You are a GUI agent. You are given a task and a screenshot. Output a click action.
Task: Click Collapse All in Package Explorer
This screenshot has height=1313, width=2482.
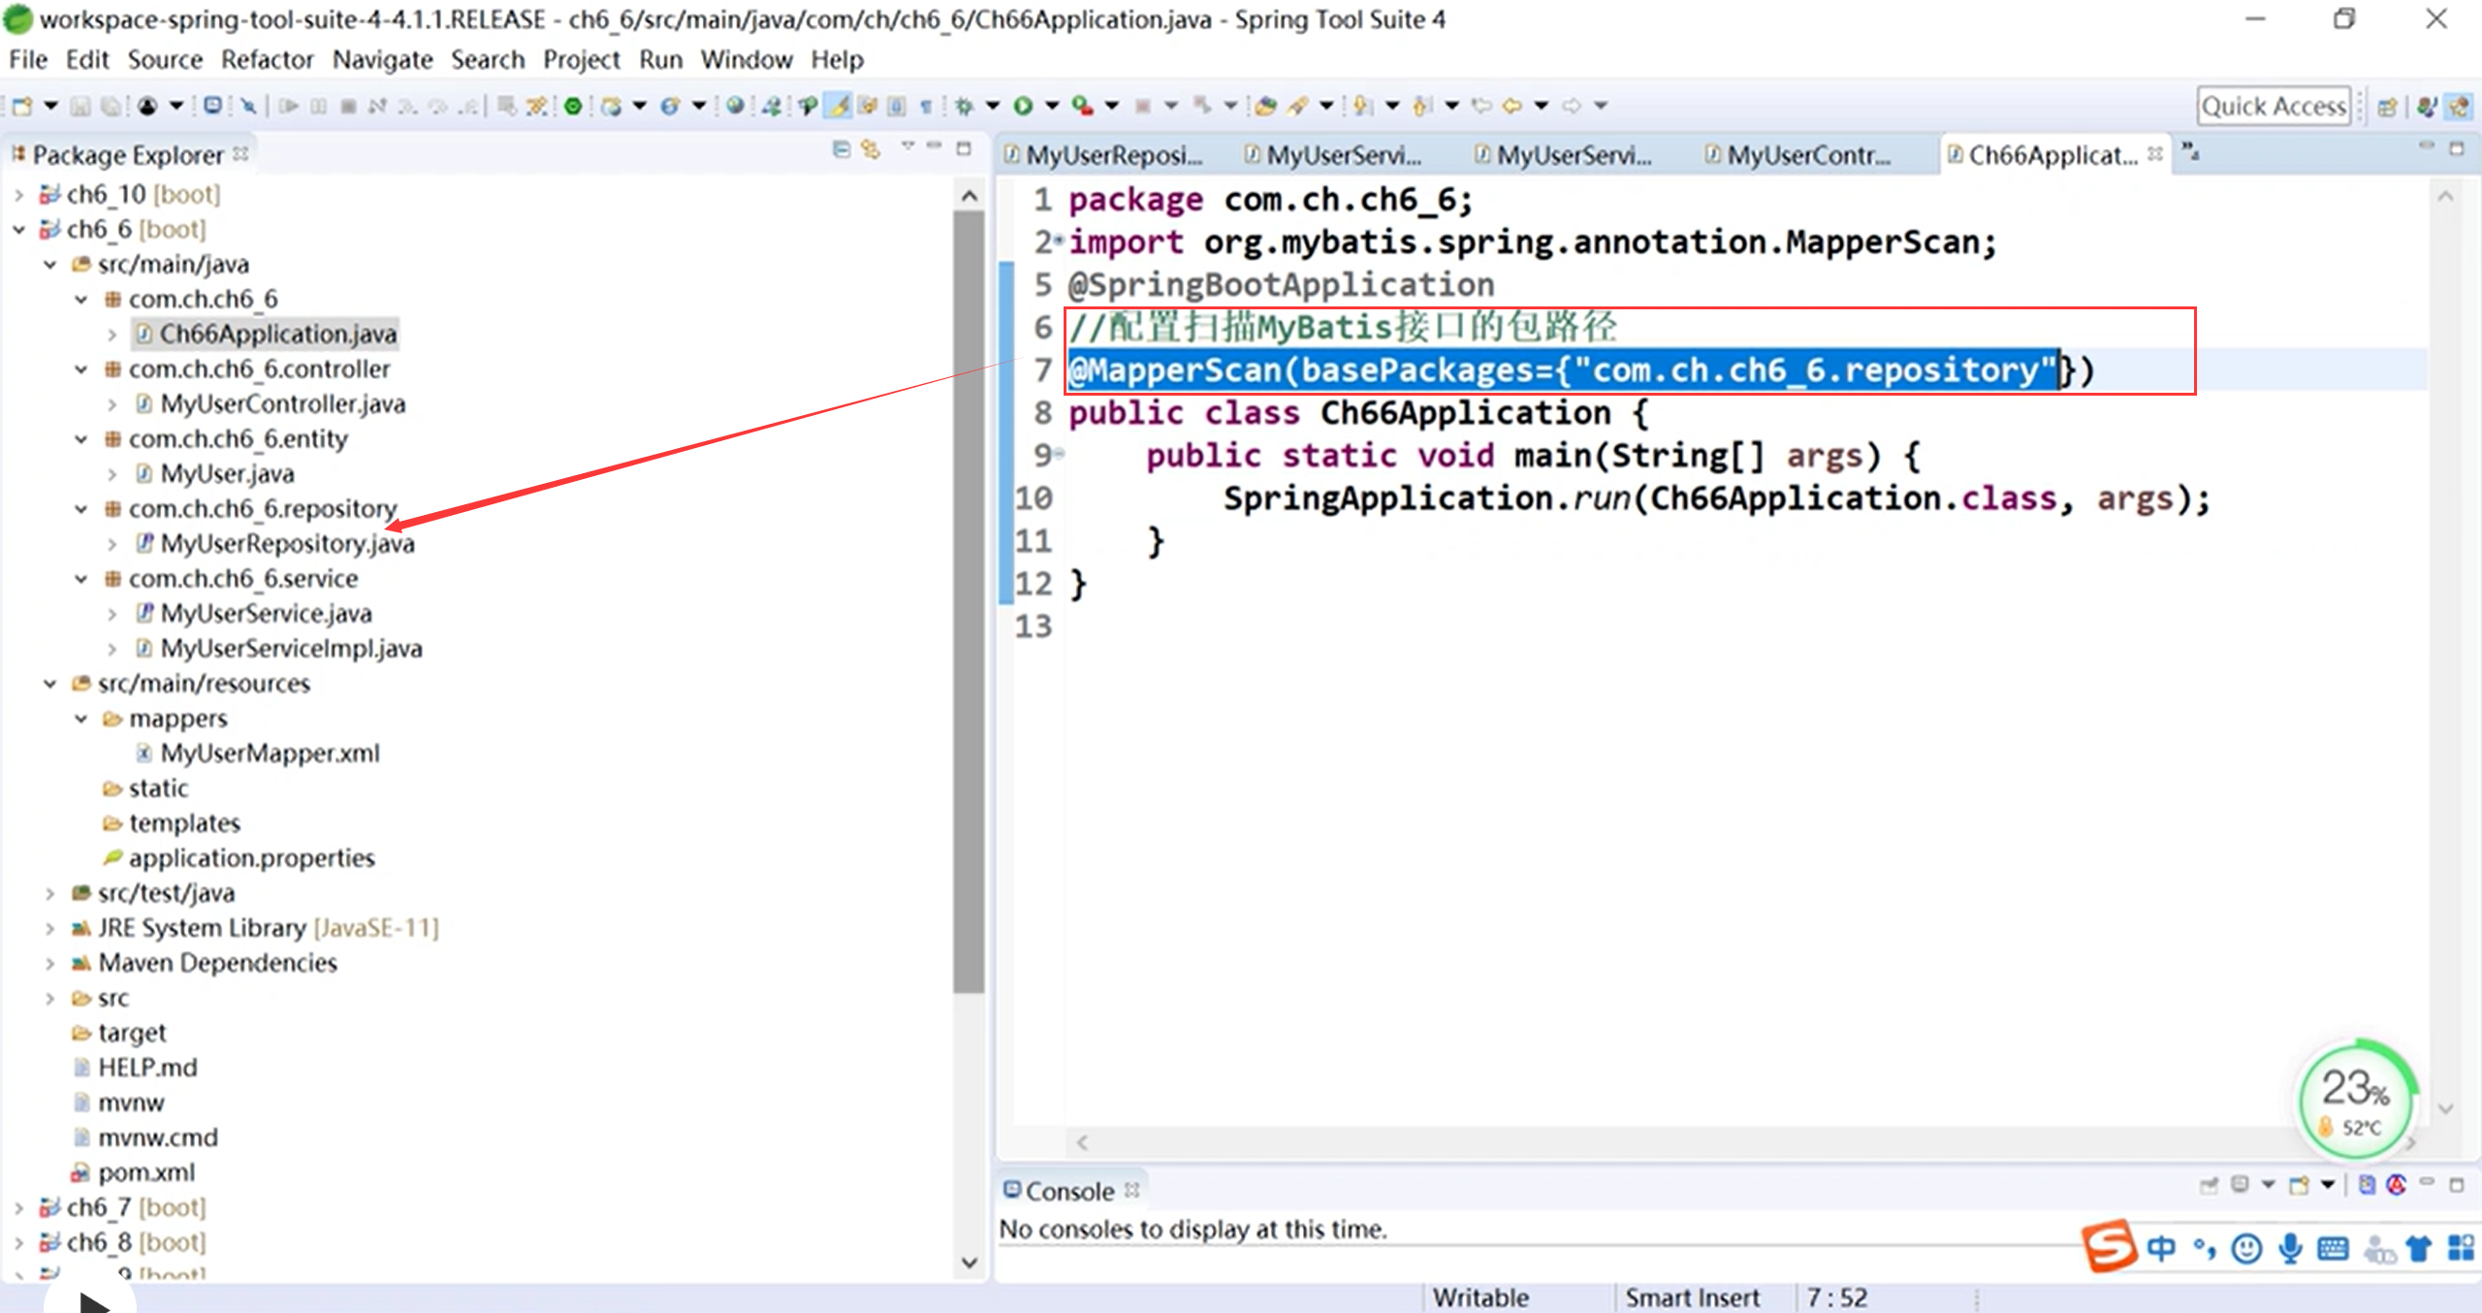[x=842, y=150]
